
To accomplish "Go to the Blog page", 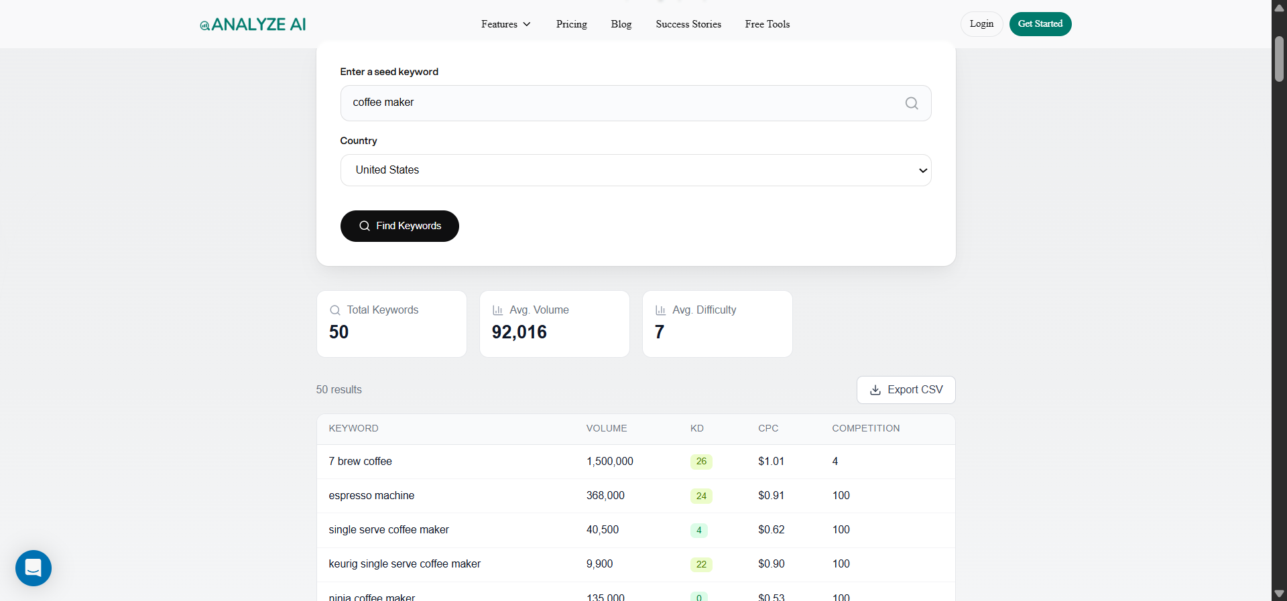I will [x=621, y=24].
